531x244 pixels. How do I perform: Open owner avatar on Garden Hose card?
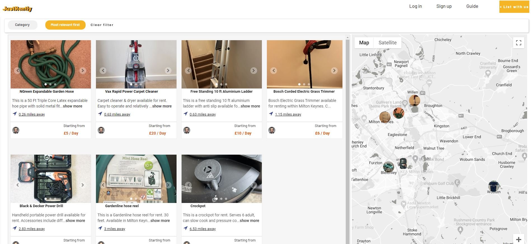[16, 130]
